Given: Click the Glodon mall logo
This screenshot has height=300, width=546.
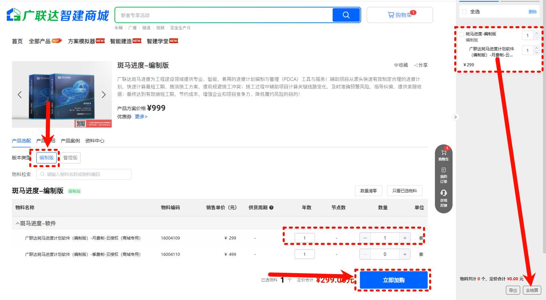Looking at the screenshot, I should (x=58, y=15).
